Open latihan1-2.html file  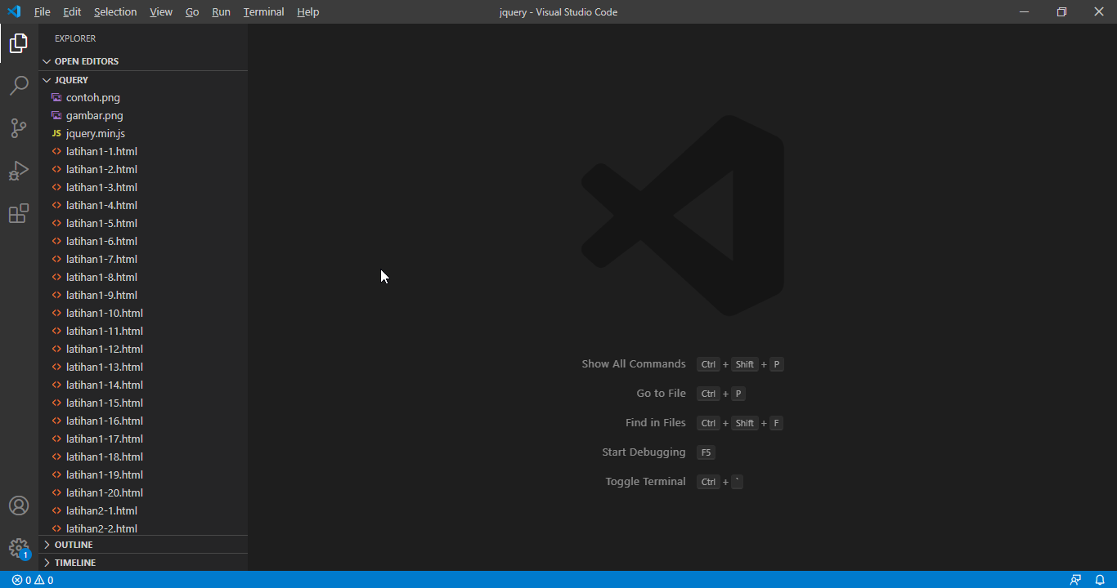[143, 169]
